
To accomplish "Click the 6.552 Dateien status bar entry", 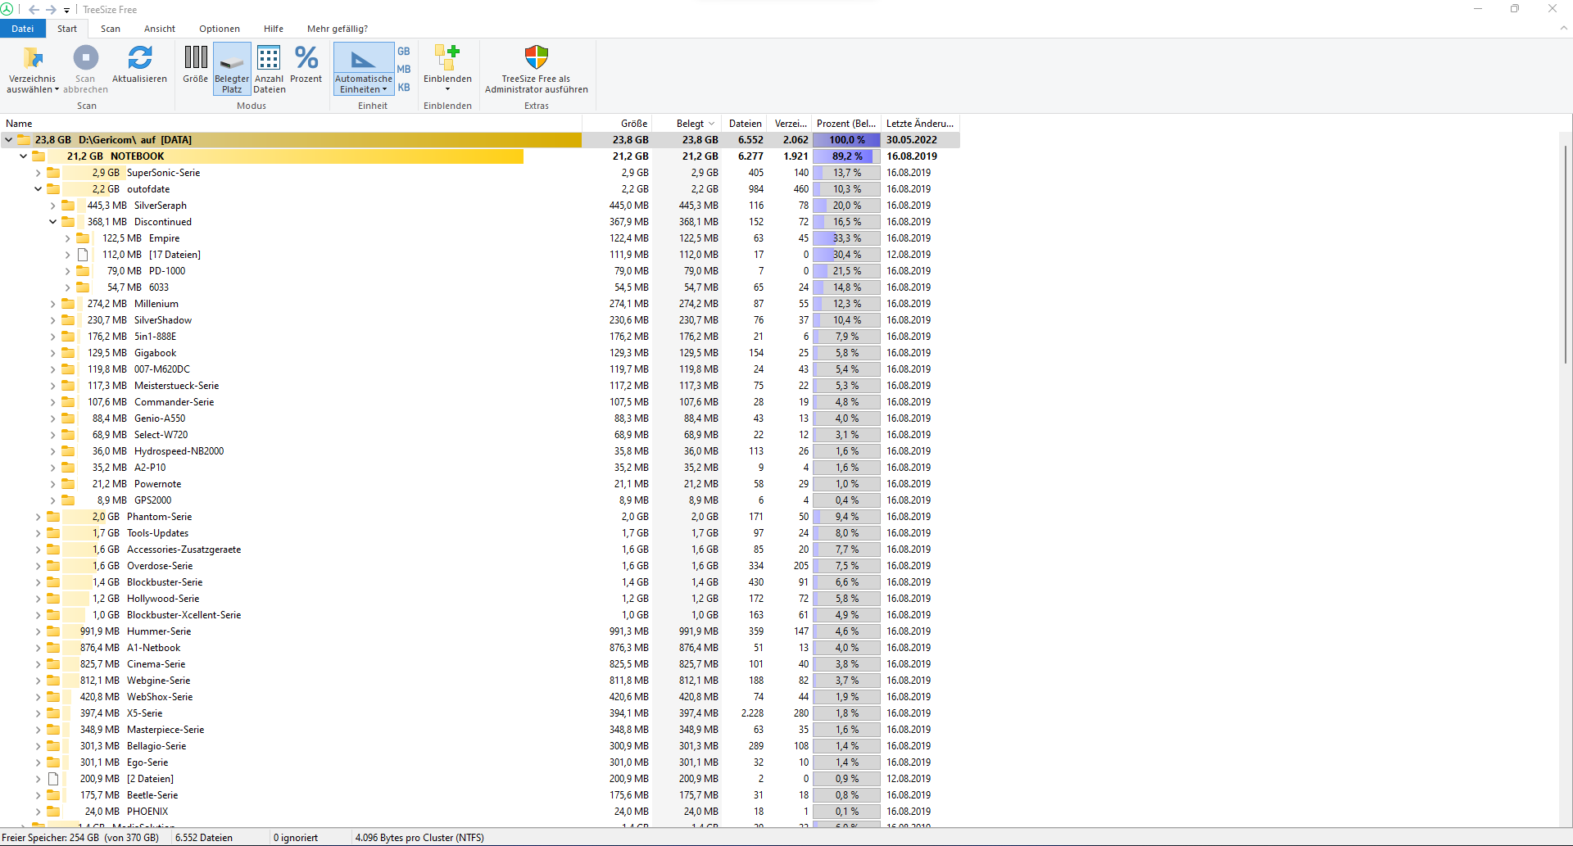I will pyautogui.click(x=204, y=838).
